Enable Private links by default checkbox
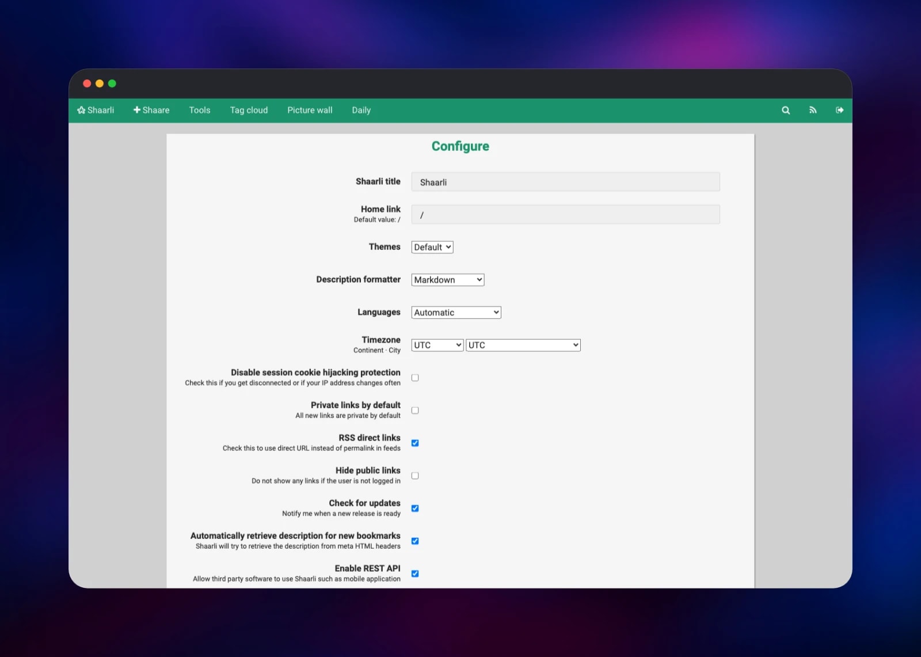 415,411
